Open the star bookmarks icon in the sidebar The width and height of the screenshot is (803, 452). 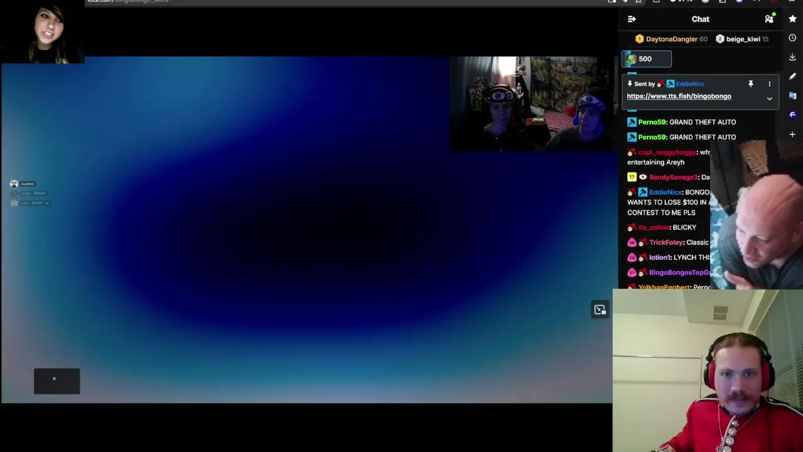(792, 19)
